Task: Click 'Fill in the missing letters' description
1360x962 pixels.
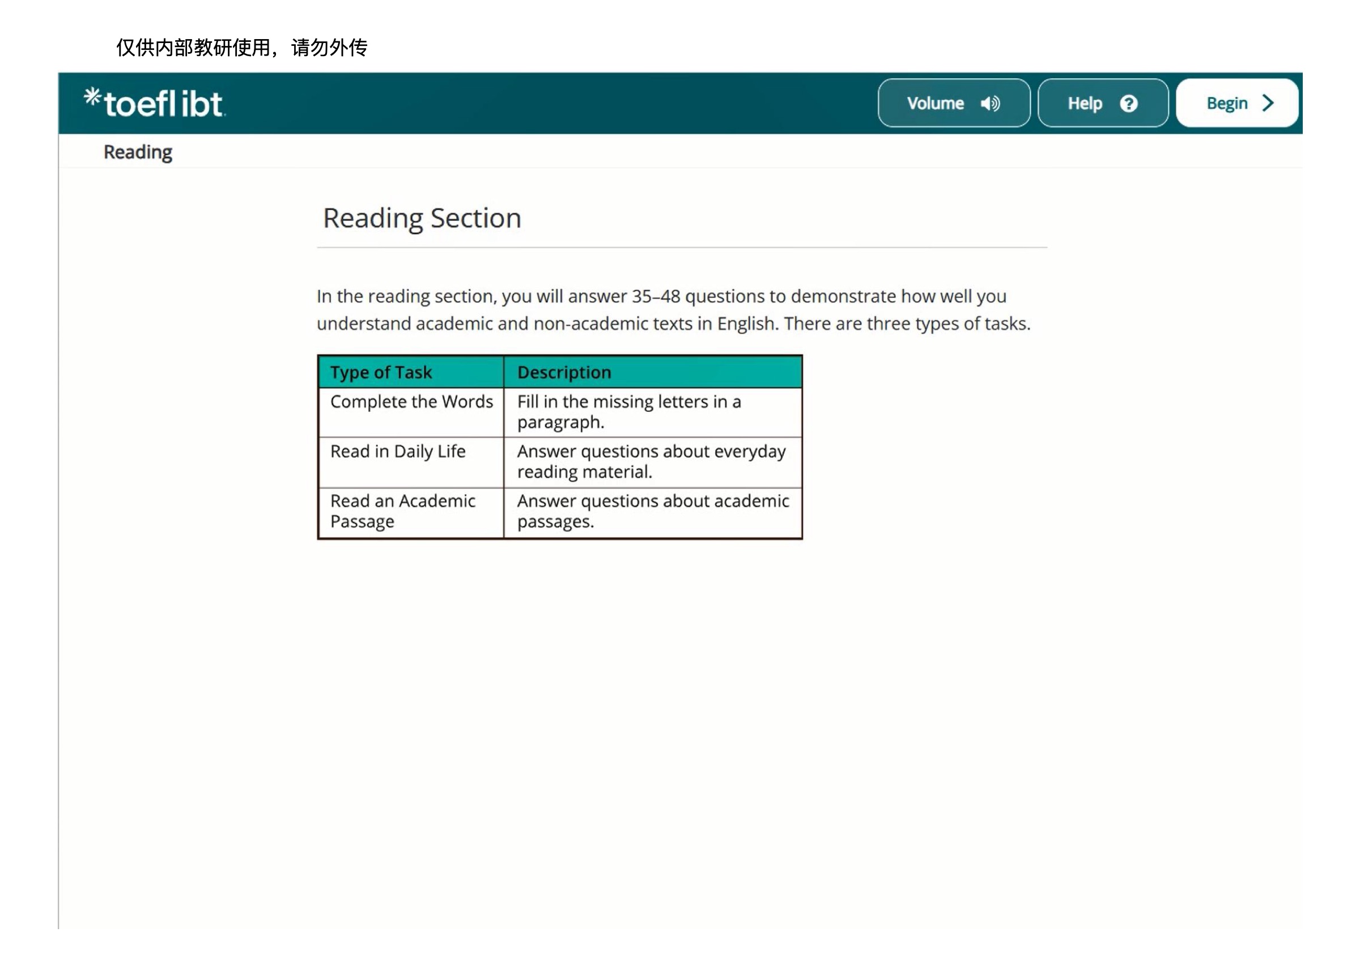Action: tap(653, 412)
